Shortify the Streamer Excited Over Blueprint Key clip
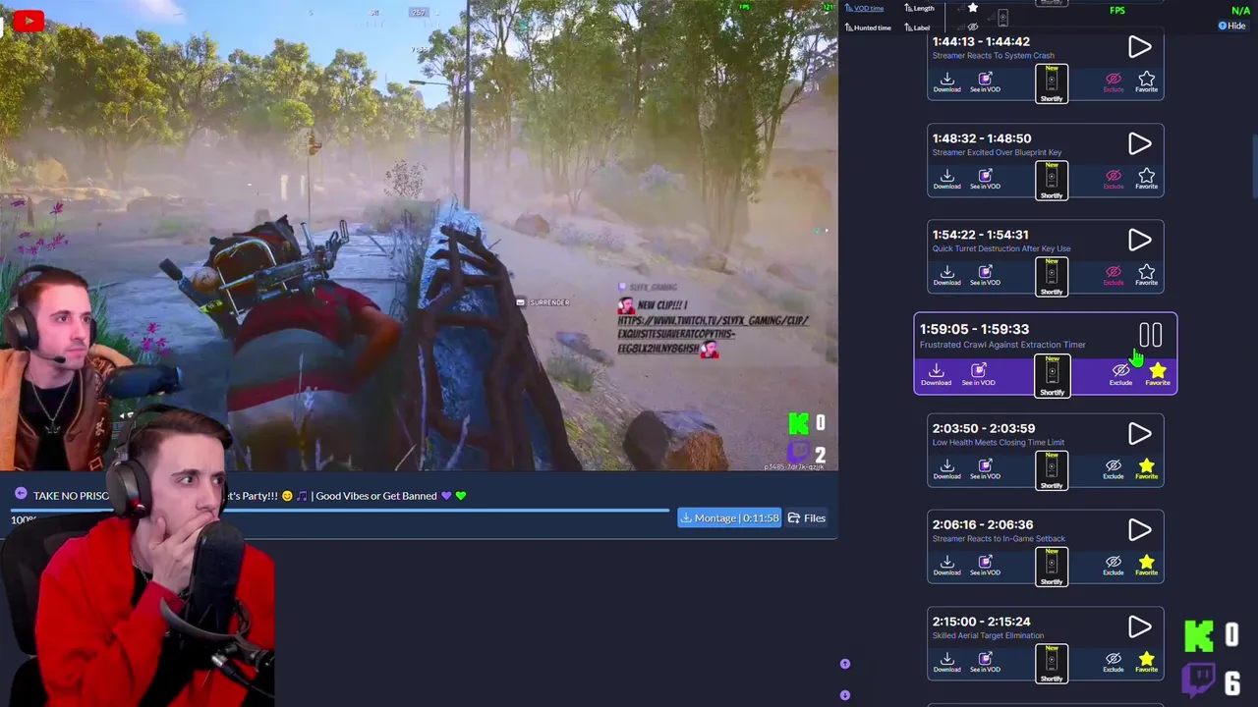The width and height of the screenshot is (1258, 707). (1052, 181)
